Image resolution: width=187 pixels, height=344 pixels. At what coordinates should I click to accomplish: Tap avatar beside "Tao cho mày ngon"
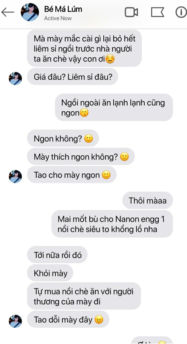click(x=15, y=177)
